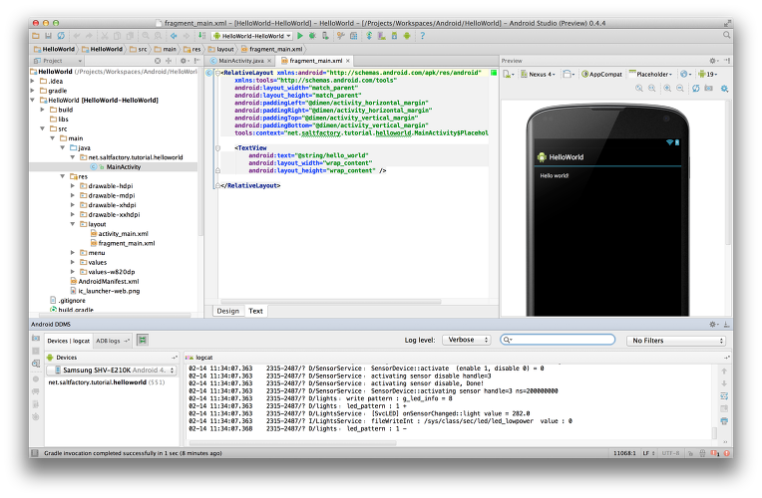Click the logcat horizontal scrollbar
Viewport: 762px width, 498px height.
click(x=292, y=442)
